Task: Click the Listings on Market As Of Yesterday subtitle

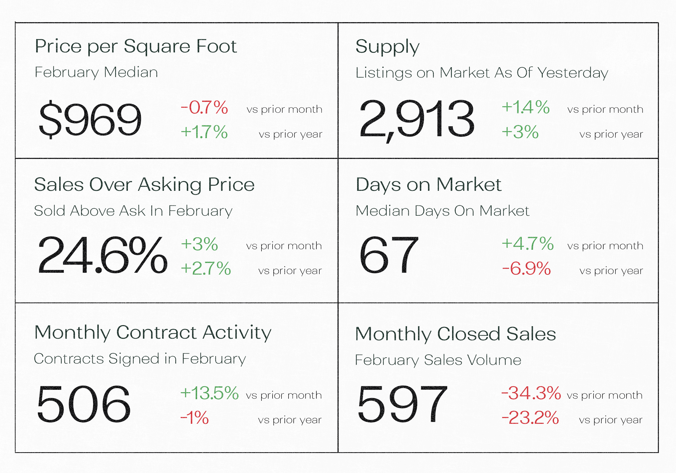Action: (482, 73)
